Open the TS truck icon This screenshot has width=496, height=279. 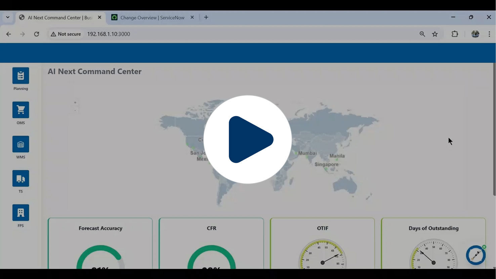click(21, 178)
